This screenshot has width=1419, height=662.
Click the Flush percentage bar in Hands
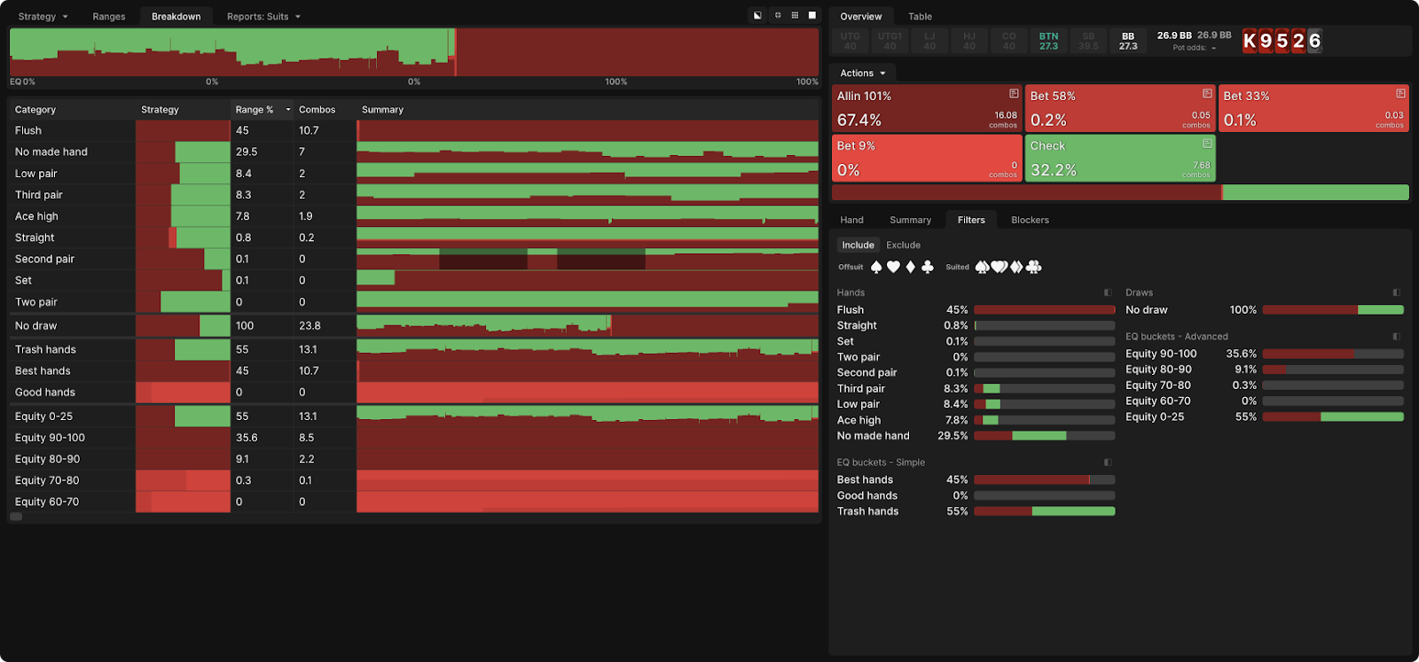click(1044, 310)
